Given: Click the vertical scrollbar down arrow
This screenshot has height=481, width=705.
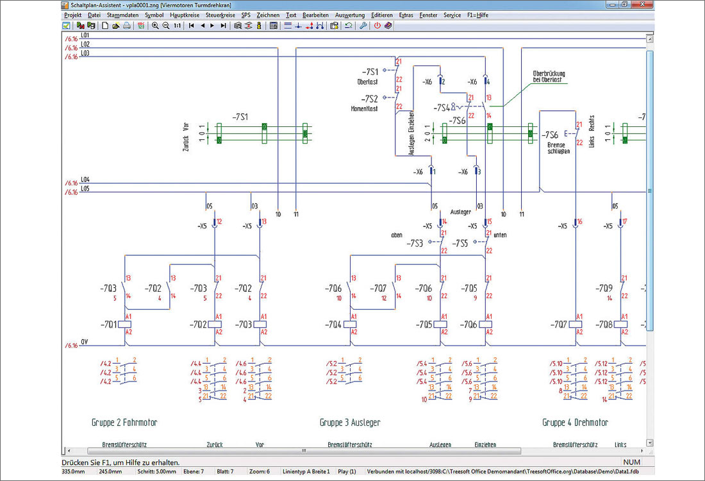Looking at the screenshot, I should [x=650, y=443].
